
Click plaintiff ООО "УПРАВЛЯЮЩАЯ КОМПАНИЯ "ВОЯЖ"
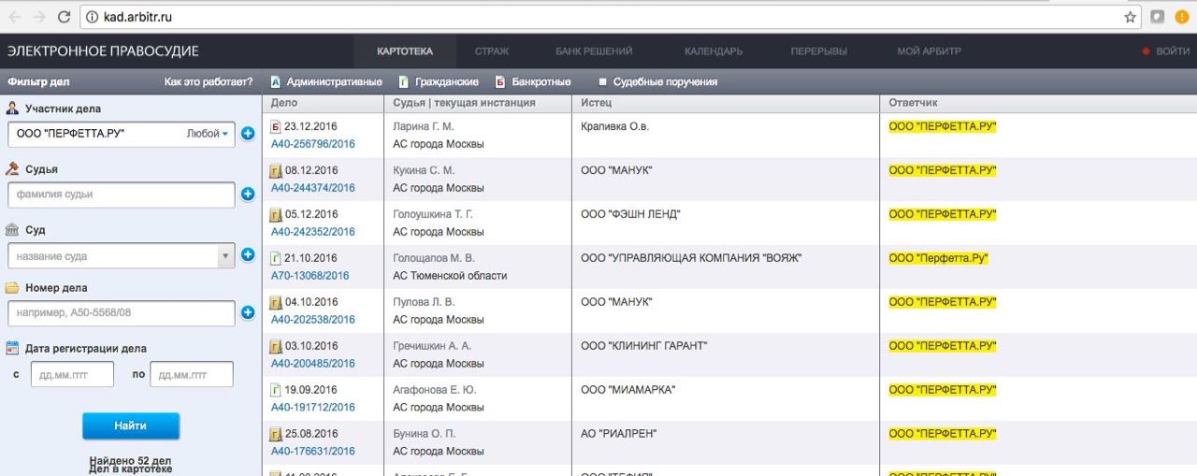(691, 258)
